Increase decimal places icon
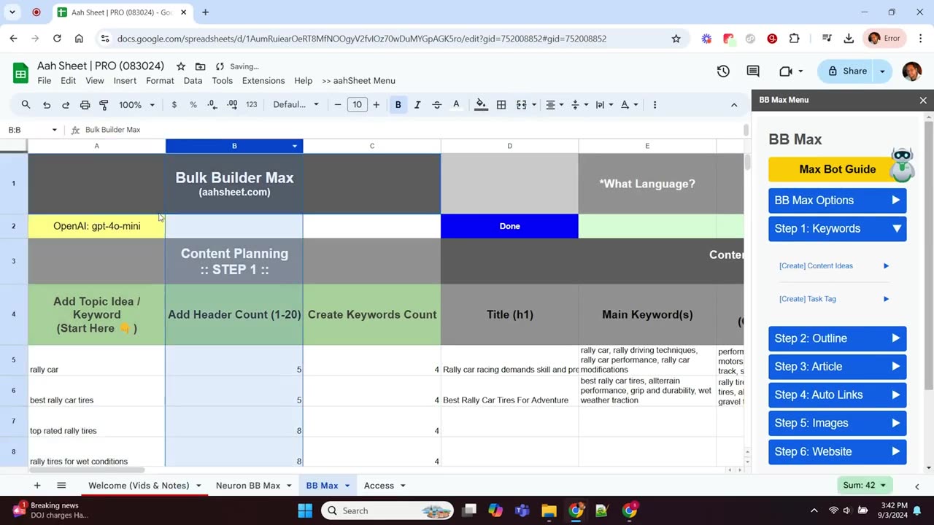 pyautogui.click(x=232, y=104)
